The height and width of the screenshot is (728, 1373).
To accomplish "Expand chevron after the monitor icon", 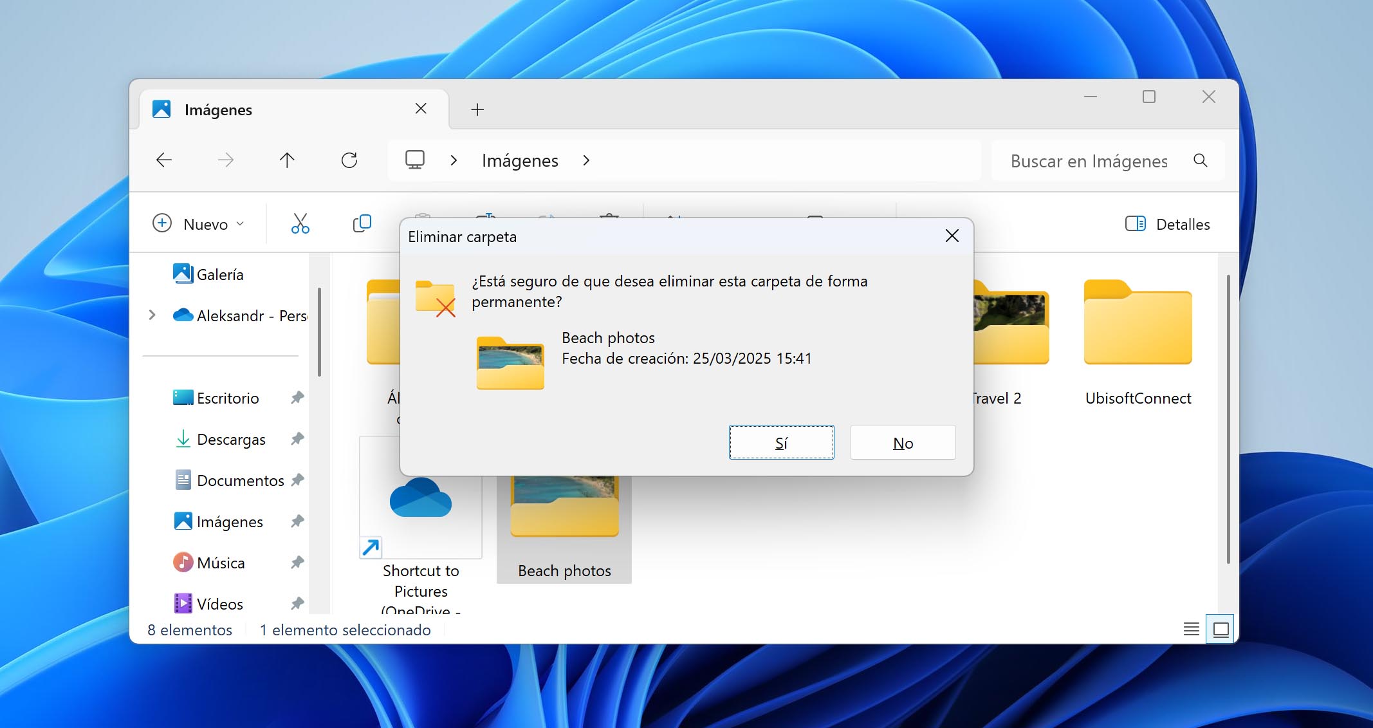I will (454, 160).
